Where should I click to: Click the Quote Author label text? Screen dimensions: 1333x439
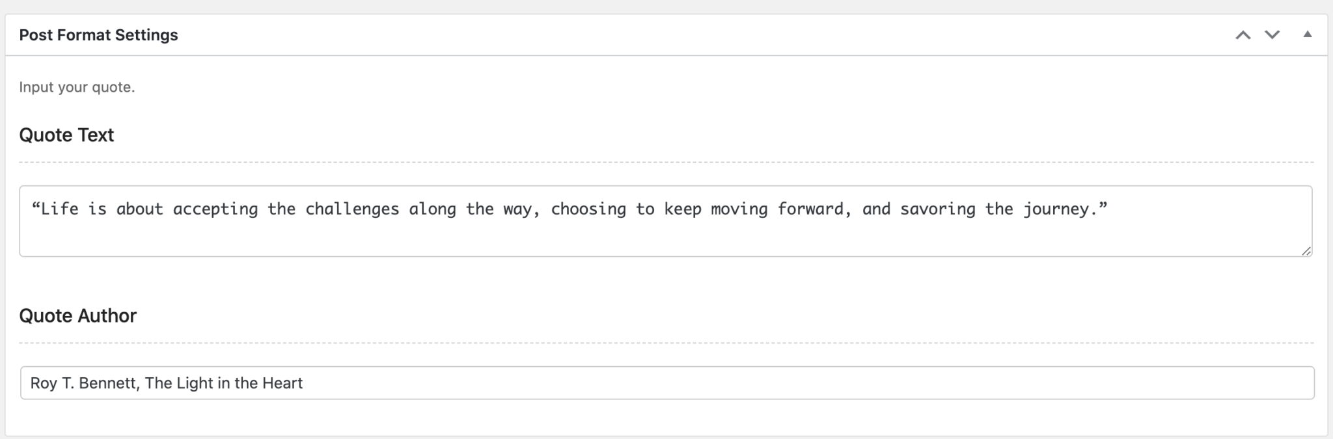coord(78,316)
